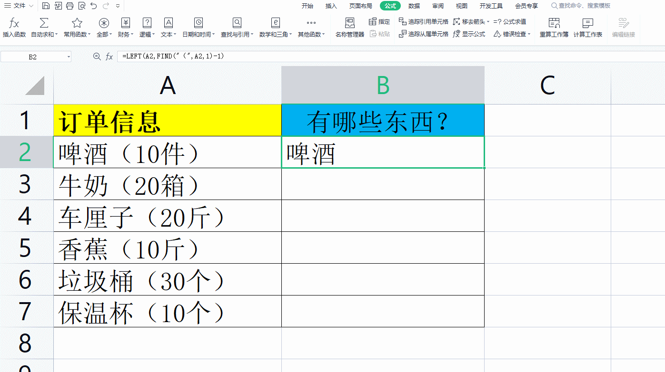
Task: Click cell 垃圾桶（30个）
Action: point(168,280)
